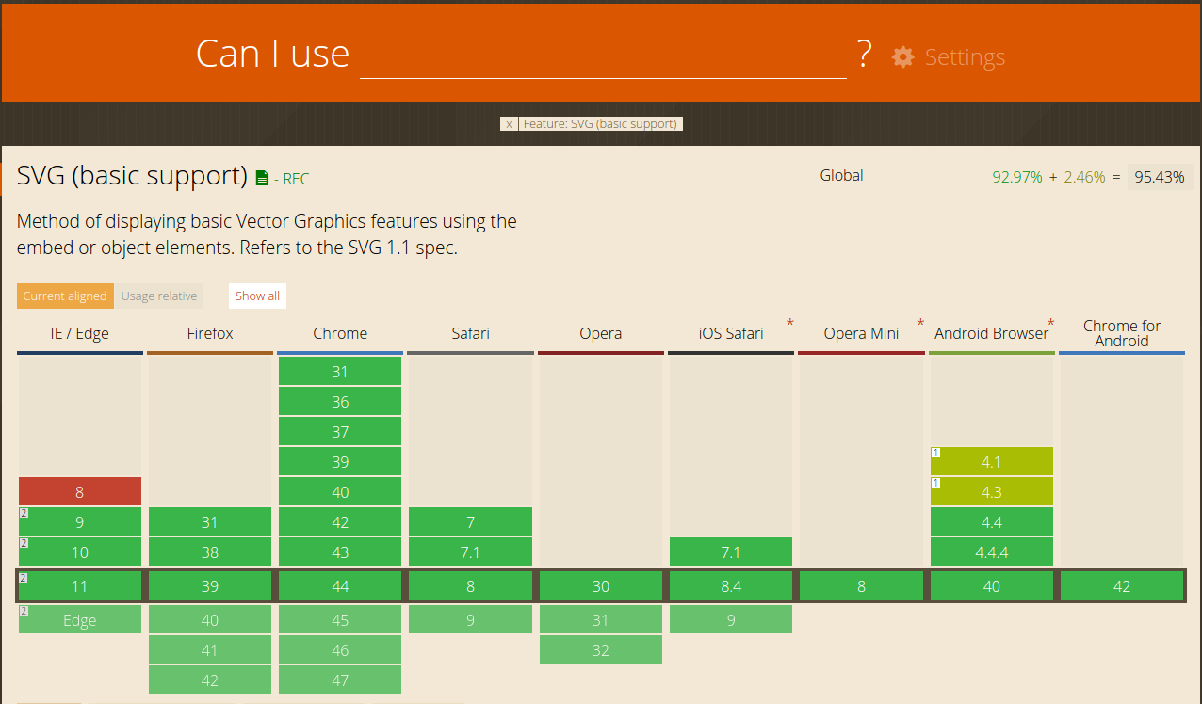Click the 95.43% total usage value
This screenshot has height=704, width=1202.
click(1160, 176)
